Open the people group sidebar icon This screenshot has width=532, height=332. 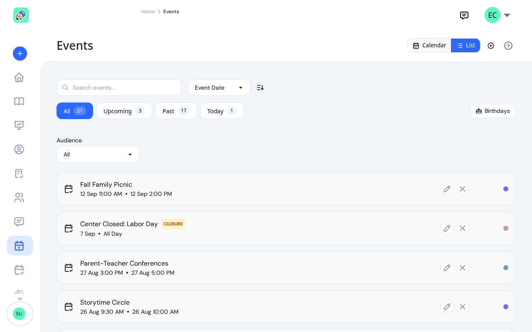click(19, 198)
